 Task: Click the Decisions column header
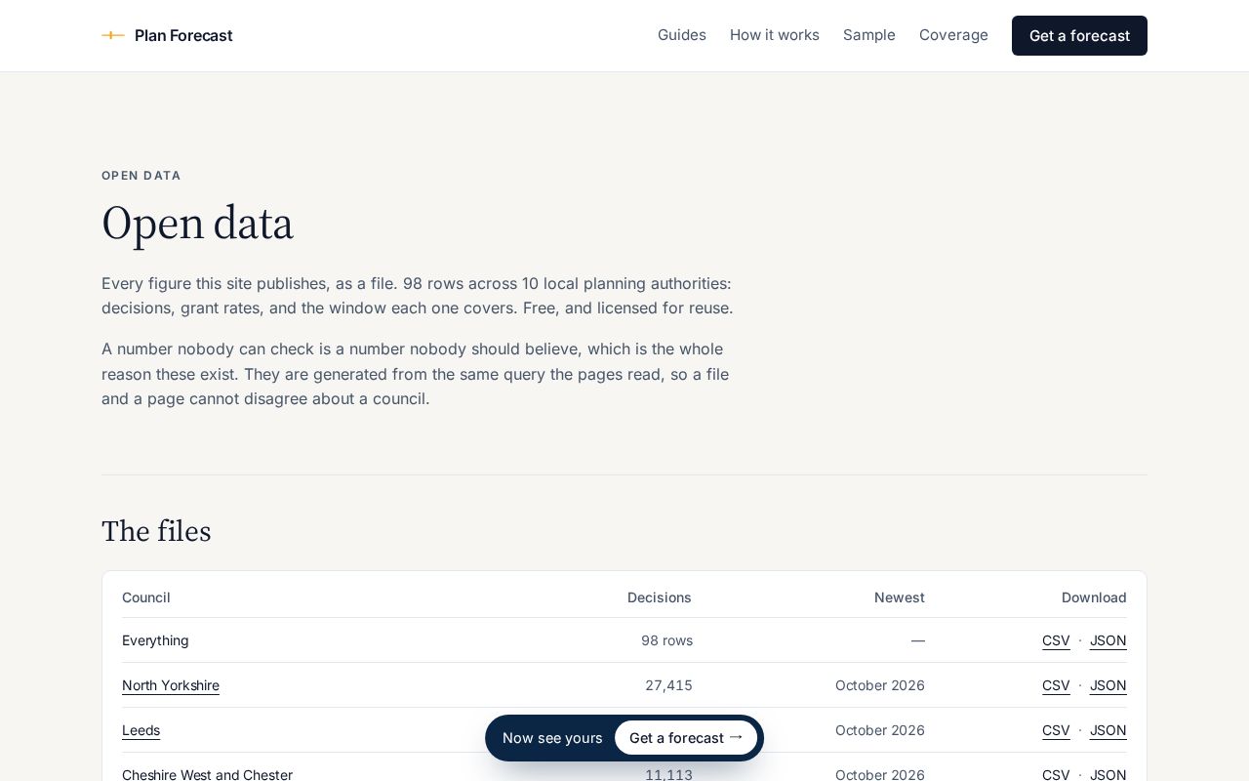click(660, 597)
